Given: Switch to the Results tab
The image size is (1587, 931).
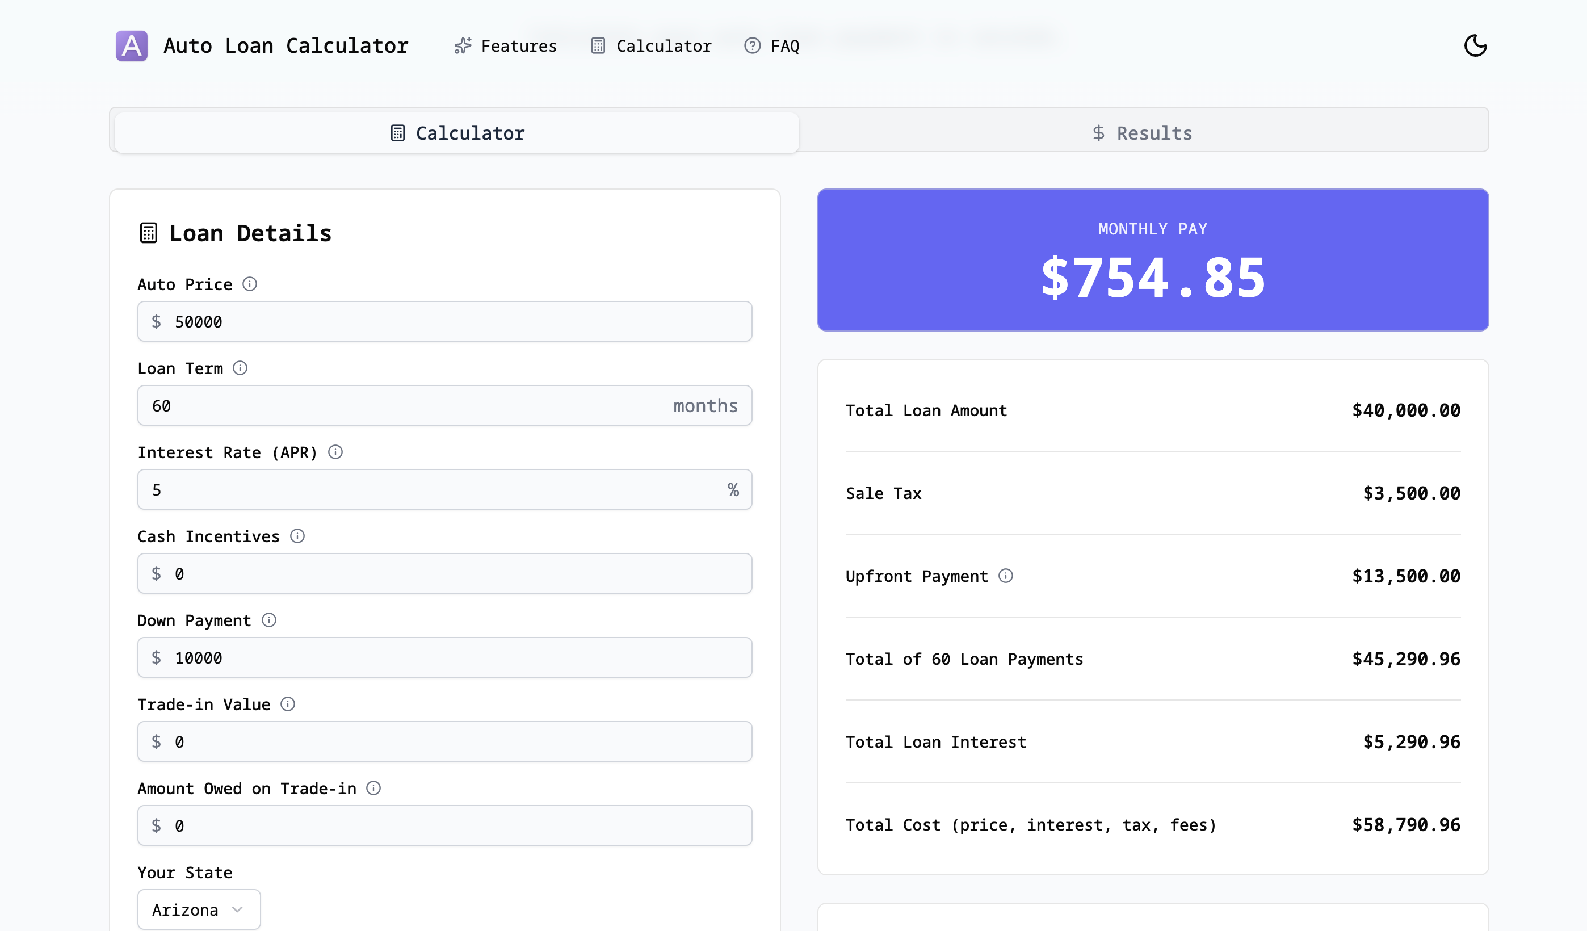Looking at the screenshot, I should (1143, 132).
